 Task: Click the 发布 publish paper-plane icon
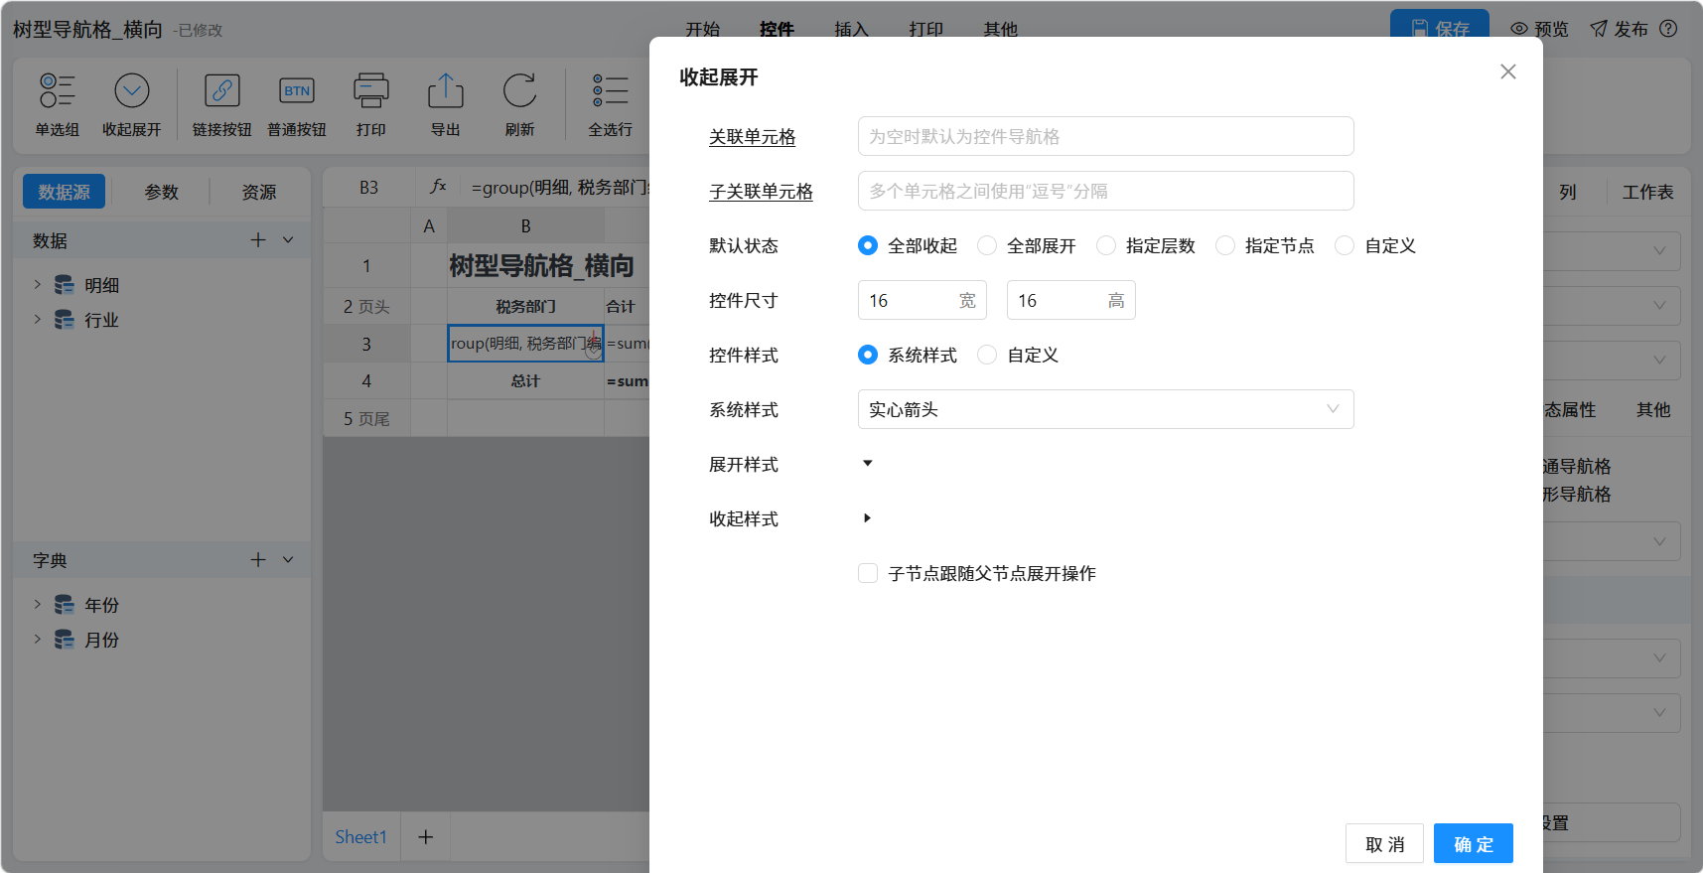click(x=1598, y=29)
